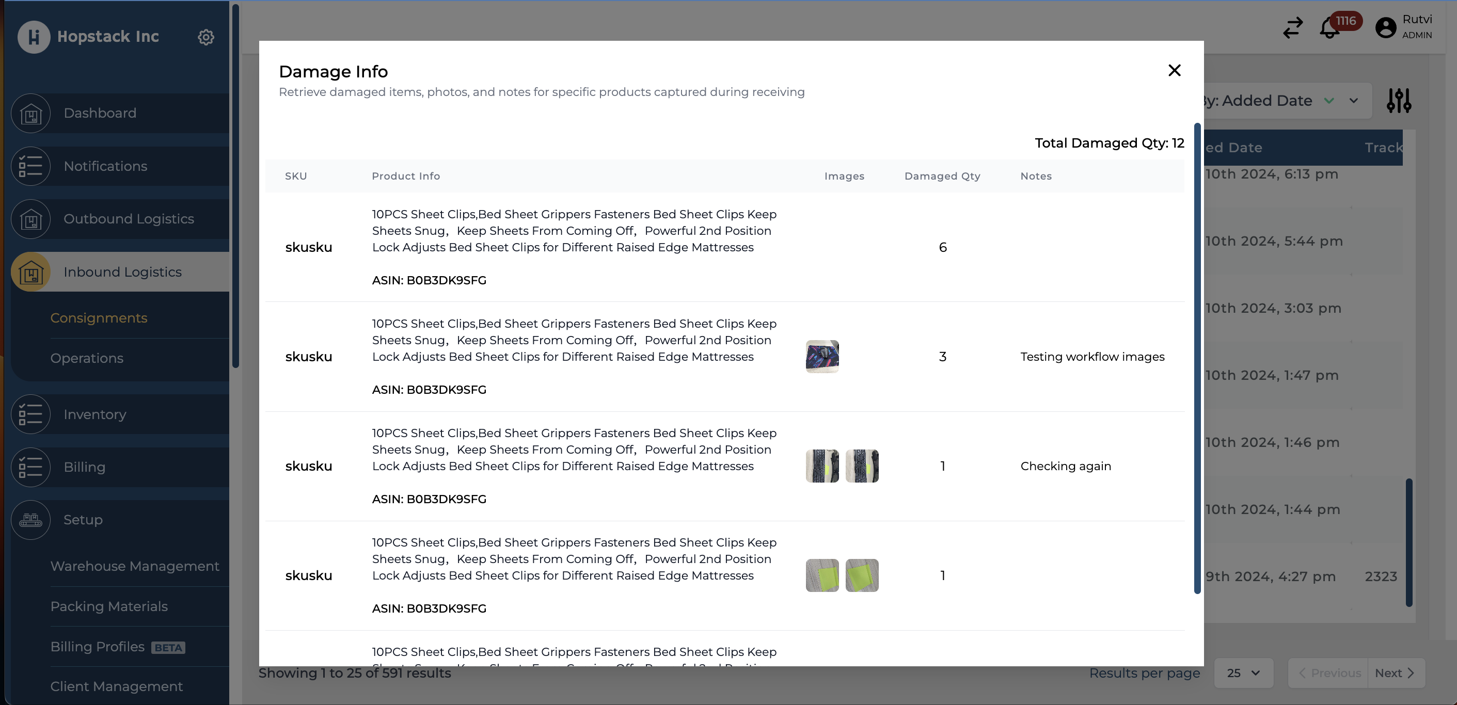
Task: Open damaged image thumbnail for qty 3 row
Action: [x=822, y=357]
